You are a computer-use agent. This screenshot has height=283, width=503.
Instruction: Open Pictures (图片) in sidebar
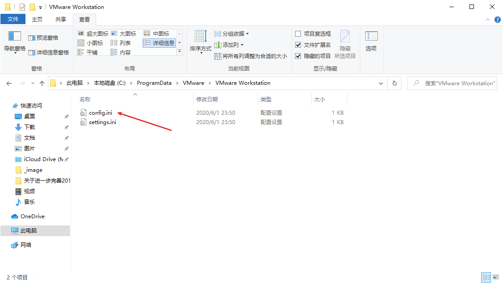[29, 149]
